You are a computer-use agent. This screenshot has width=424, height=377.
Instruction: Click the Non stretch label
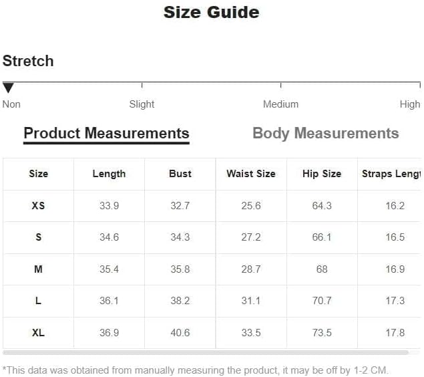tap(11, 104)
